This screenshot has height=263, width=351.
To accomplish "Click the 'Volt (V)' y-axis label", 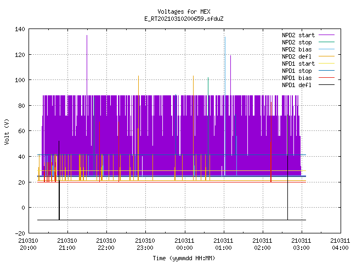I will (x=7, y=131).
